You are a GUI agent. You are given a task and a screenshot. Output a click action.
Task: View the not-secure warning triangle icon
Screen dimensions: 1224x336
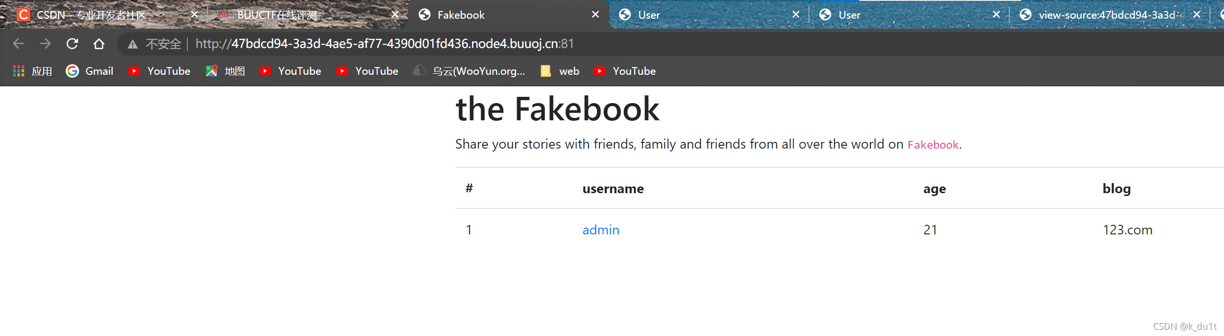click(x=132, y=45)
